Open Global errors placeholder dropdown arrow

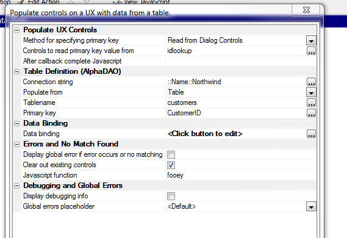[311, 206]
